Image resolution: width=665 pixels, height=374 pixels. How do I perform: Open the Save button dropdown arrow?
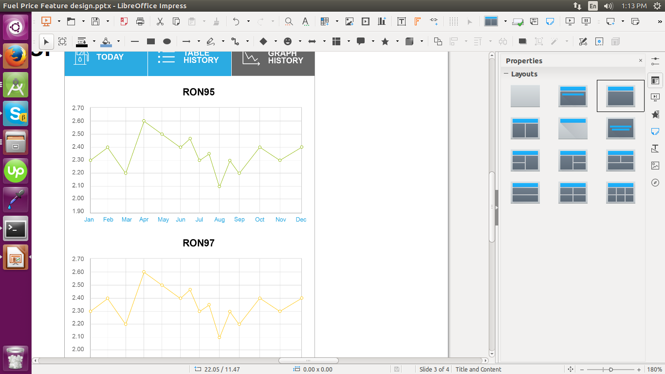click(108, 21)
